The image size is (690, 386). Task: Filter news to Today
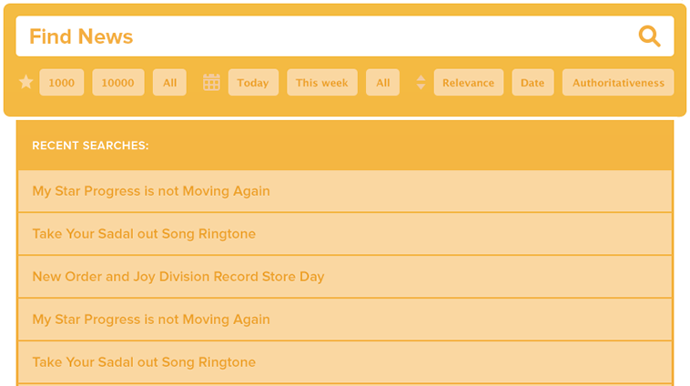[253, 83]
